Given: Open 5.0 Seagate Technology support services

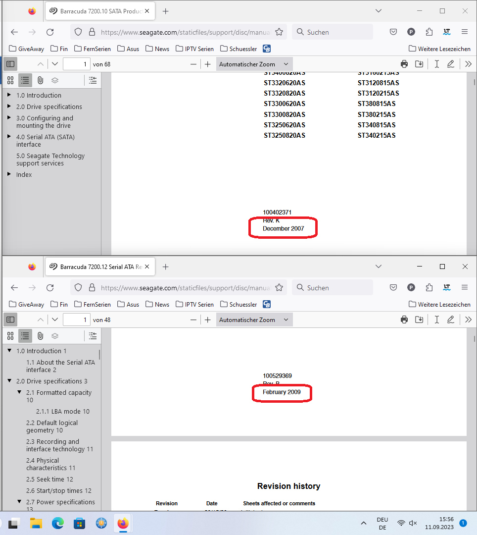Looking at the screenshot, I should click(x=50, y=160).
